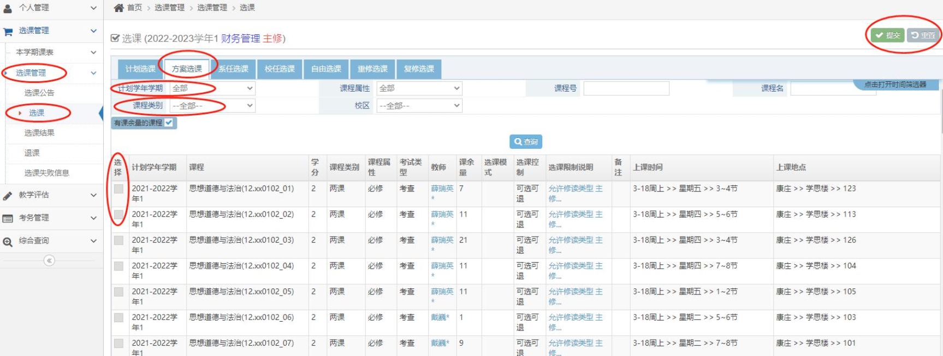Click the pencil icon for 教学评估
The image size is (943, 356).
8,196
